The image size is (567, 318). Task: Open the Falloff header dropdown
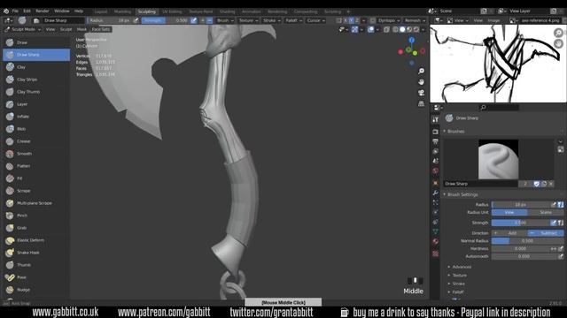(x=293, y=20)
